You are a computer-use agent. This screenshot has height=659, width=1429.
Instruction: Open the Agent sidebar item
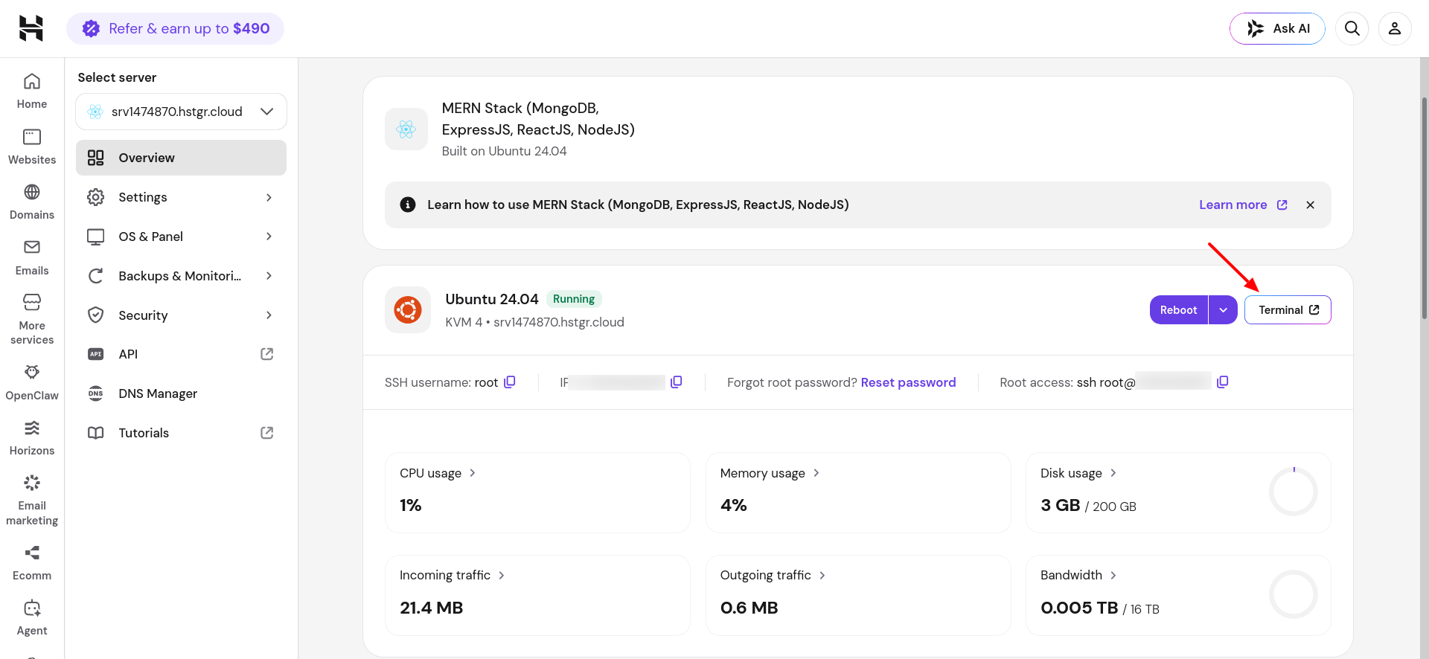tap(32, 617)
